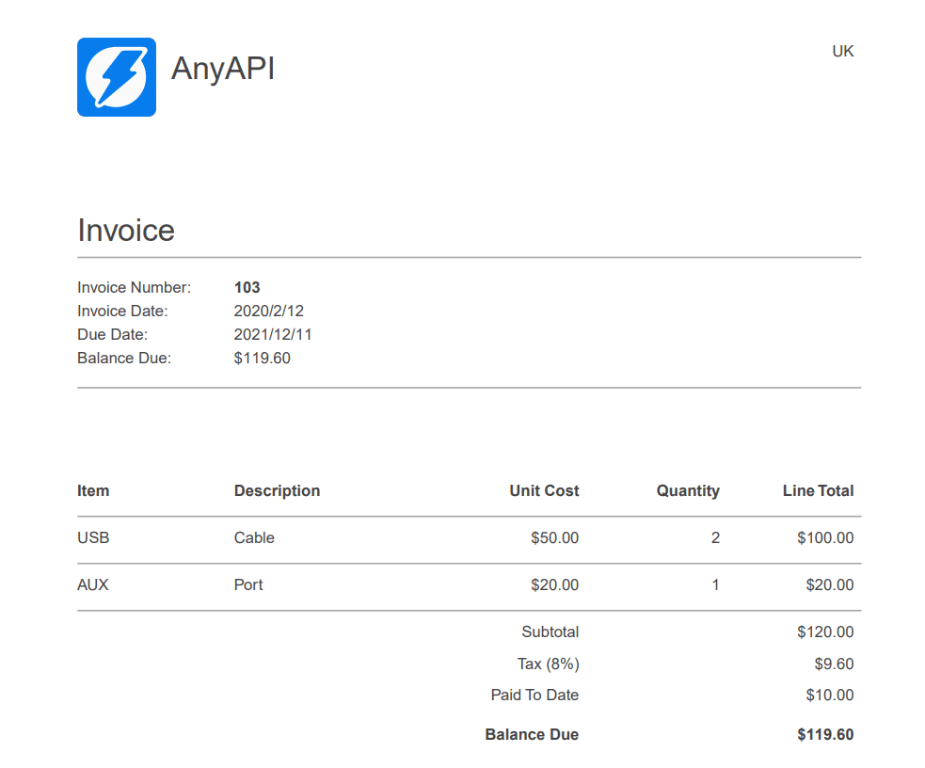Click the AUX item label
Viewport: 925px width, 768px height.
coord(92,584)
